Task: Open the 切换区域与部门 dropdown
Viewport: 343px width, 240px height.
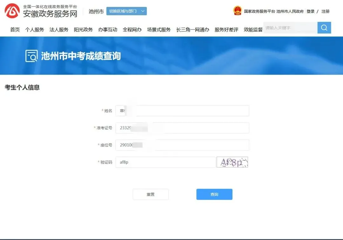Action: (x=126, y=11)
